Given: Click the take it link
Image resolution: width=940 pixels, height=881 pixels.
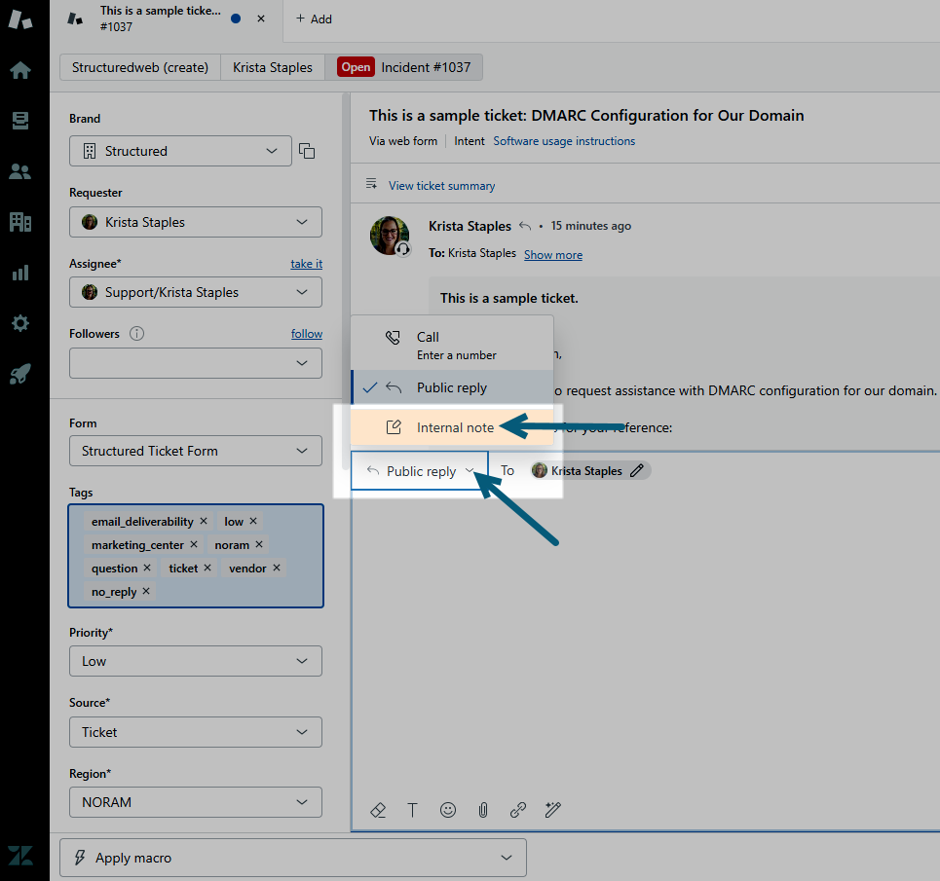Looking at the screenshot, I should [x=306, y=264].
